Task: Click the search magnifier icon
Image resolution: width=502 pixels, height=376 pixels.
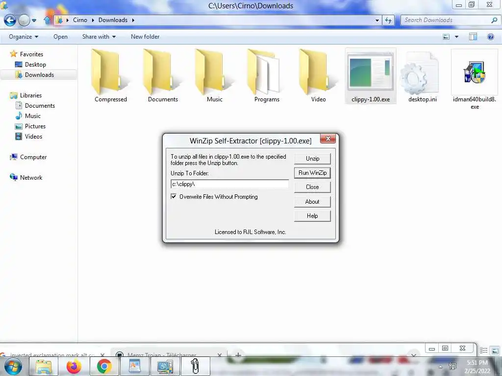Action: [494, 20]
